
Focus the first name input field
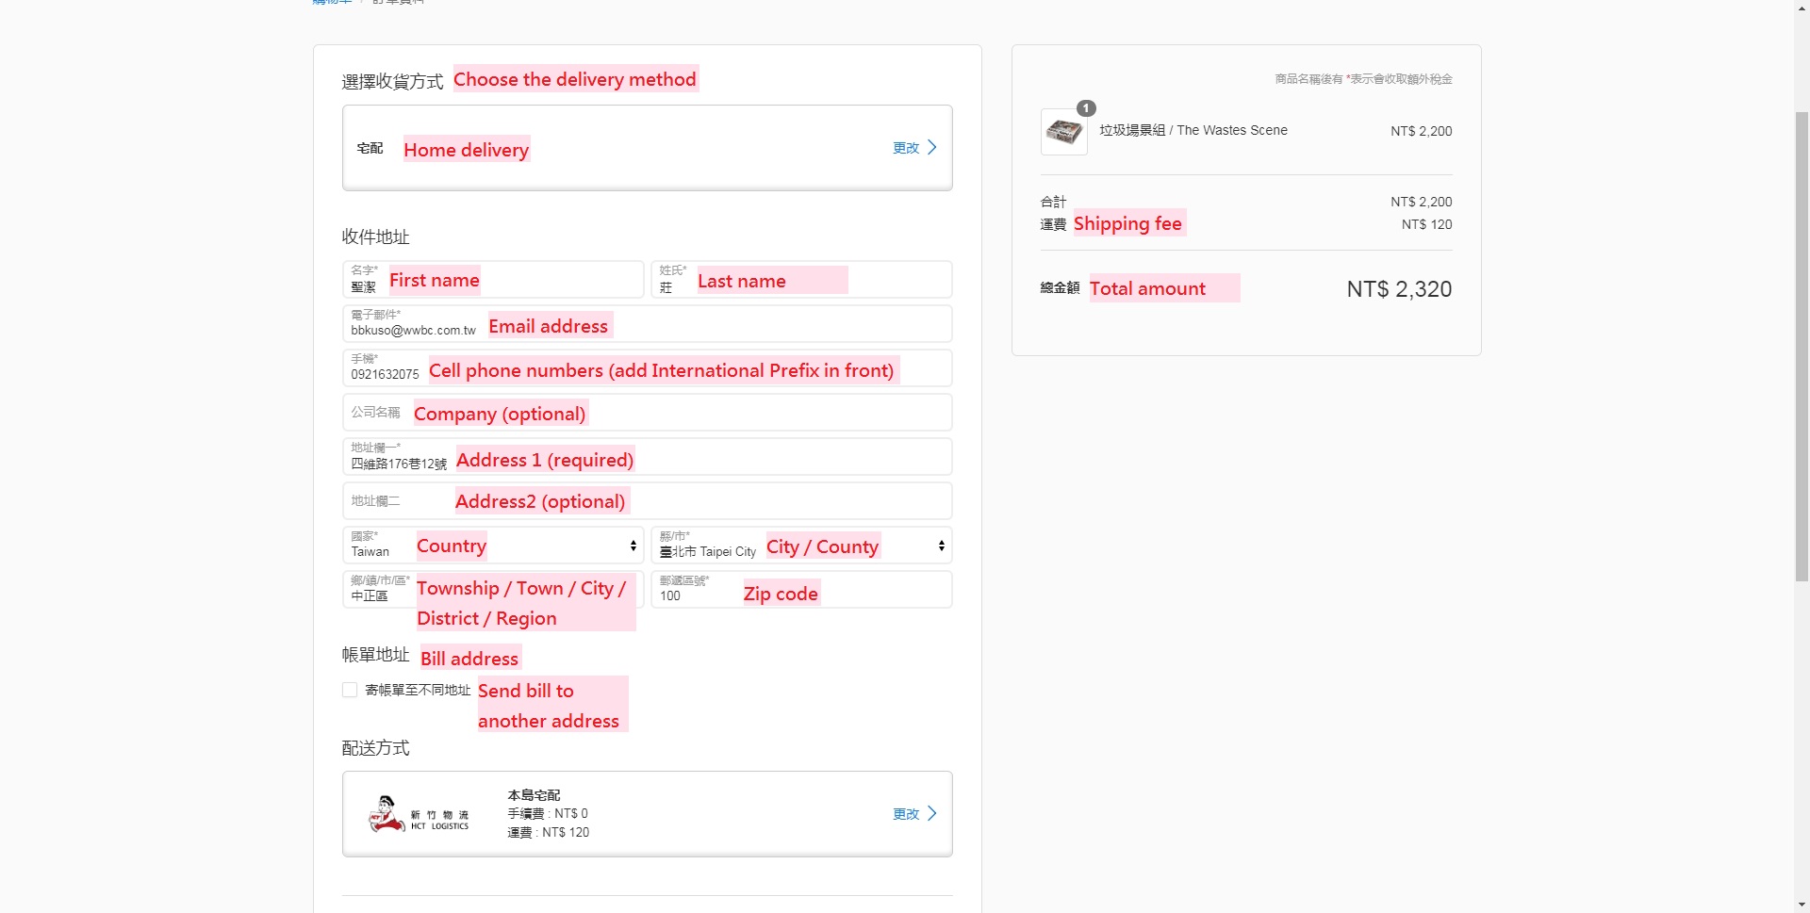[x=492, y=280]
